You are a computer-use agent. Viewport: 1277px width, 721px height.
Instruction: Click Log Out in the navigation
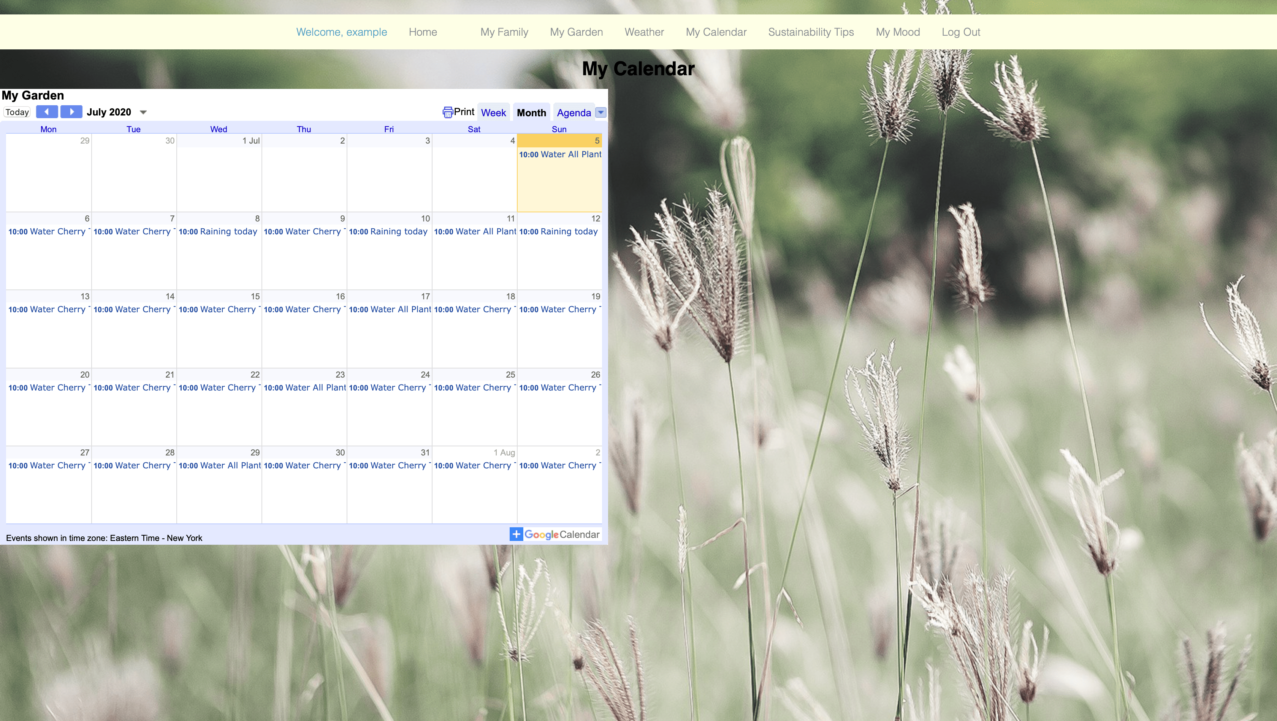click(960, 32)
